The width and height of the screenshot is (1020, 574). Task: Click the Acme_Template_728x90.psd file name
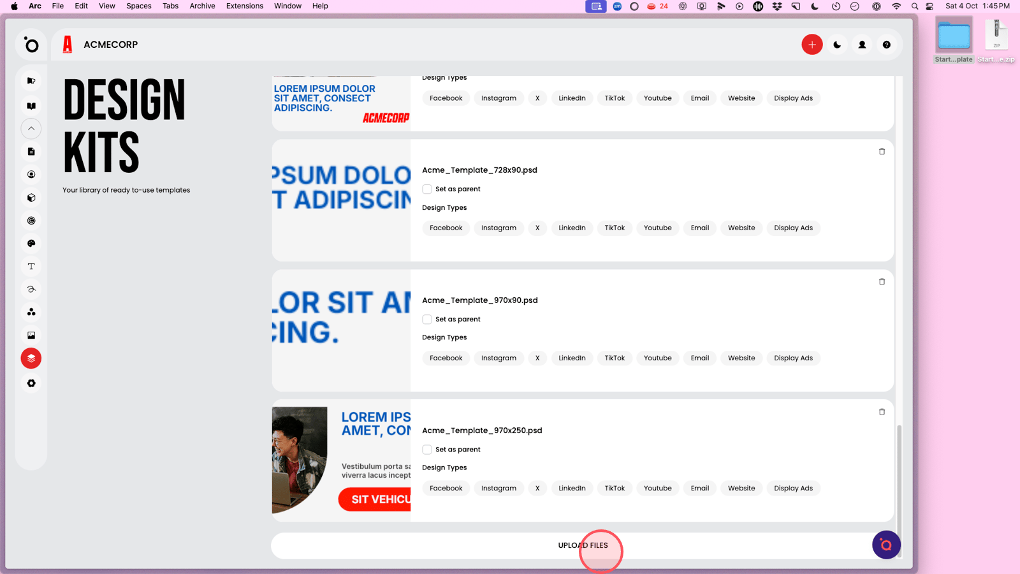[x=479, y=170]
